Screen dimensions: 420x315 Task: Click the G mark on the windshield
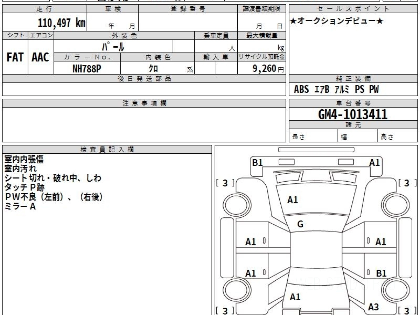[x=300, y=225]
